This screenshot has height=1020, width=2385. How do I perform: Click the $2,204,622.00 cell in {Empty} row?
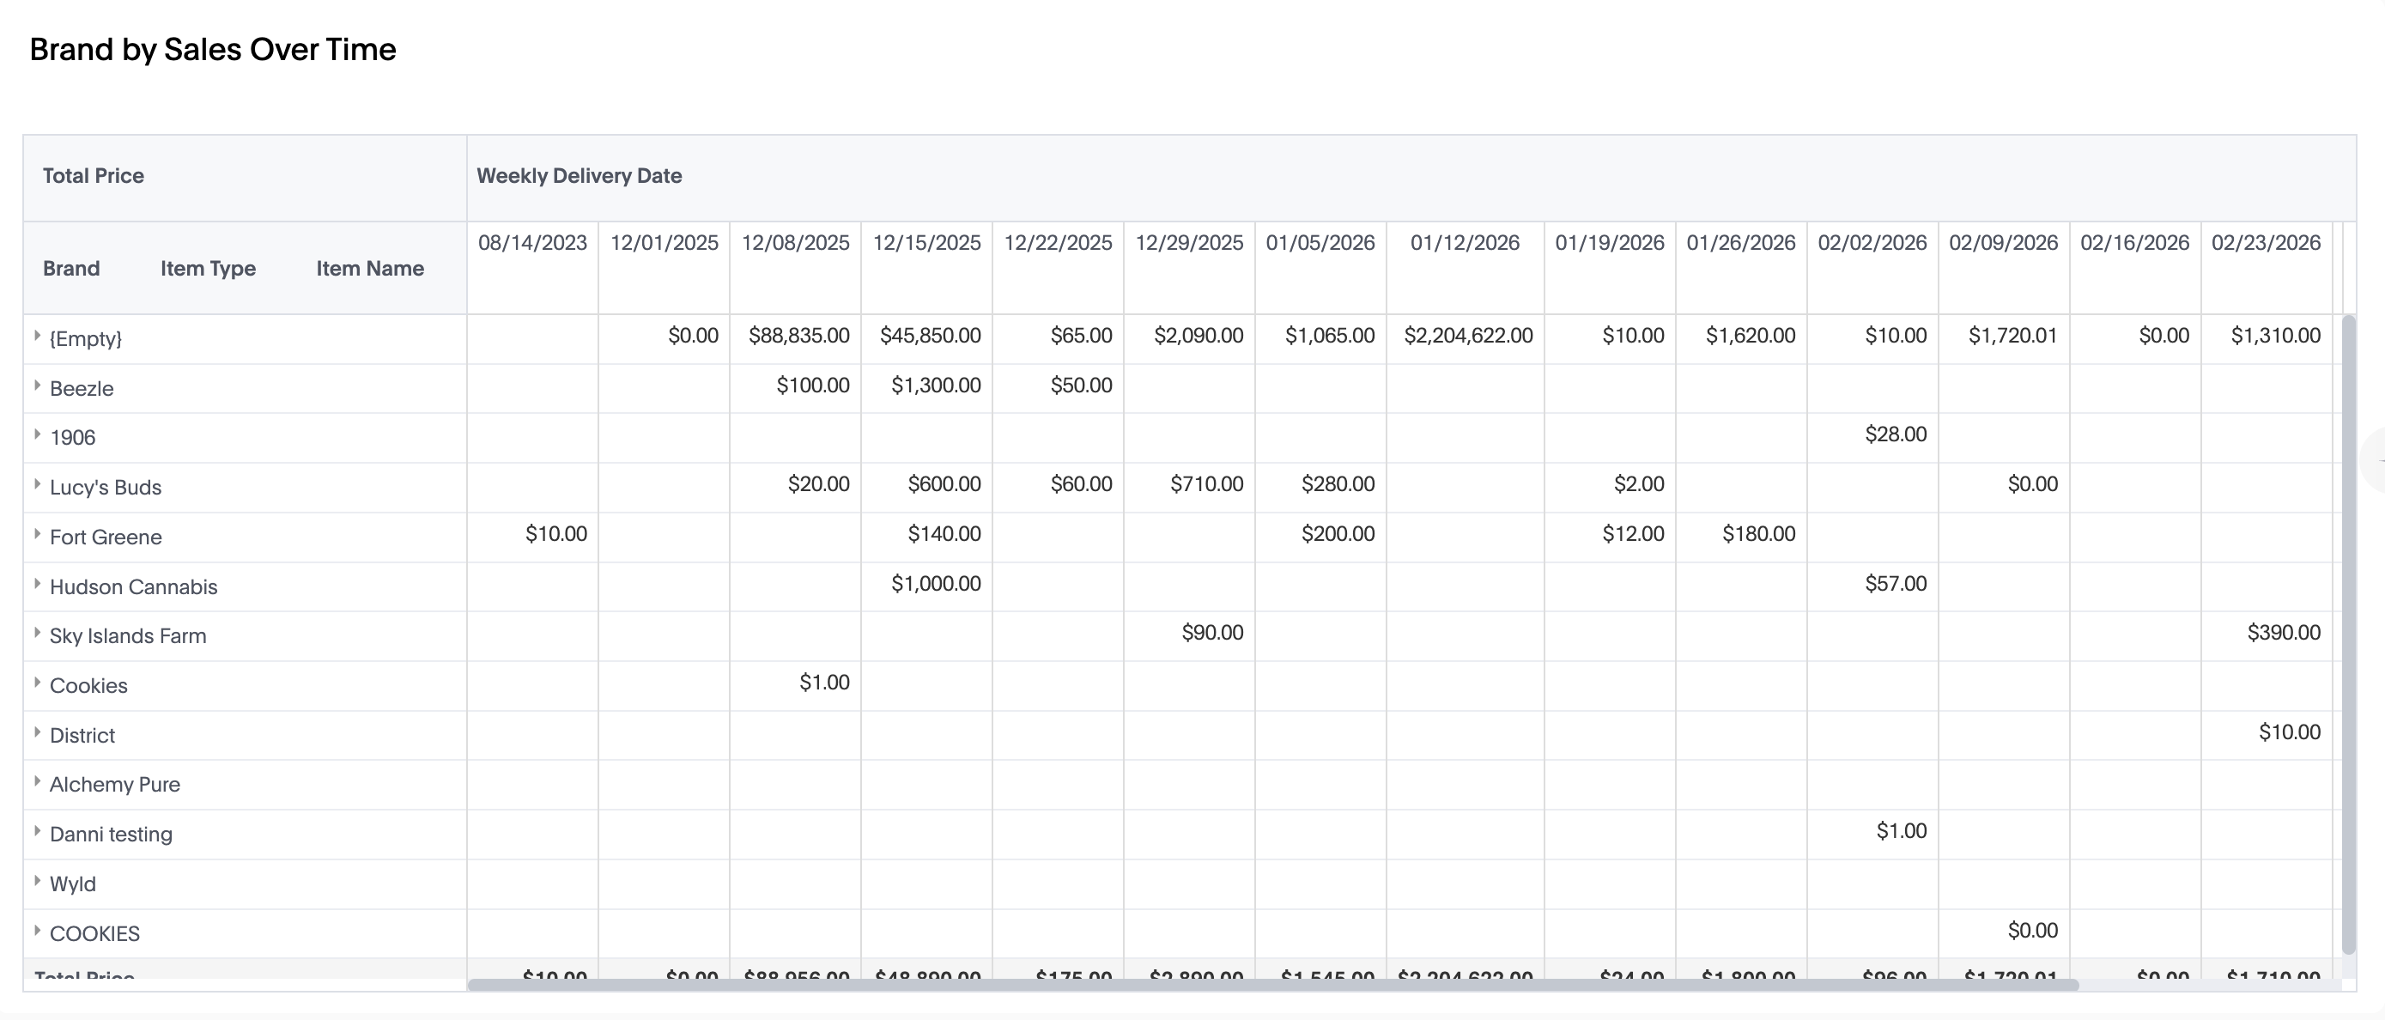[1467, 336]
